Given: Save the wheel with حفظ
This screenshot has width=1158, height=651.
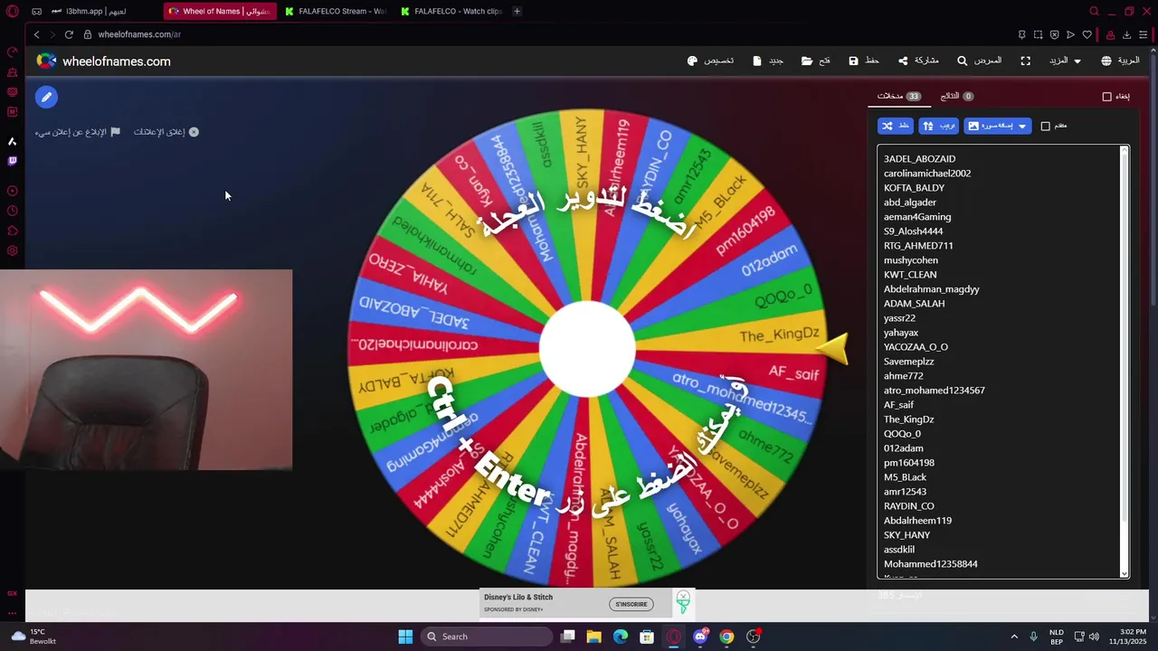Looking at the screenshot, I should (864, 61).
